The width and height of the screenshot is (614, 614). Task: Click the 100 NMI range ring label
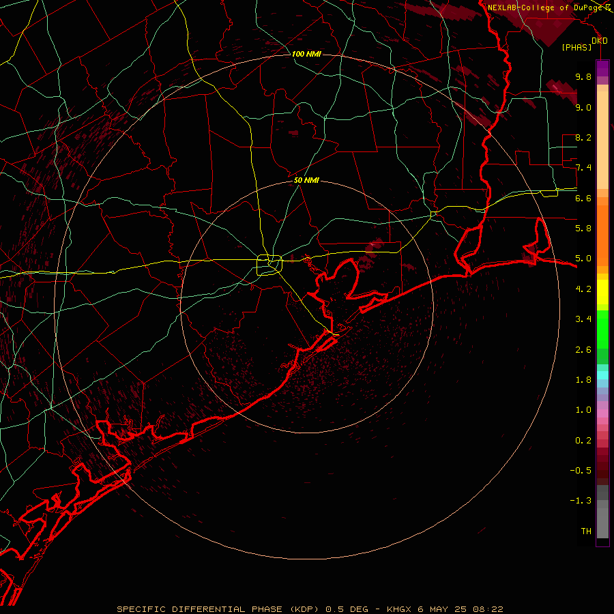pos(306,54)
